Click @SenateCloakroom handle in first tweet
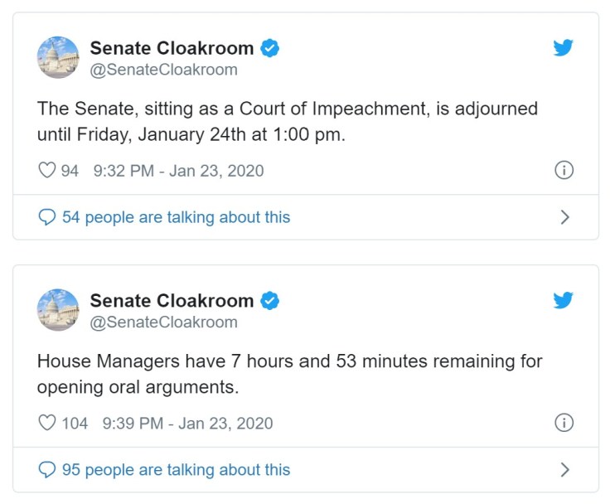610x504 pixels. coord(163,70)
